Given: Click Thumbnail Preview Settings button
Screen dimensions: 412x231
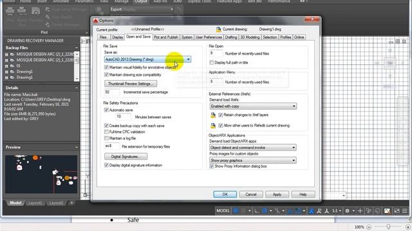Looking at the screenshot, I should [131, 84].
